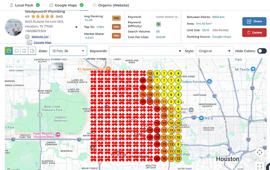
Task: Select the right-split layout view icon
Action: point(32,51)
